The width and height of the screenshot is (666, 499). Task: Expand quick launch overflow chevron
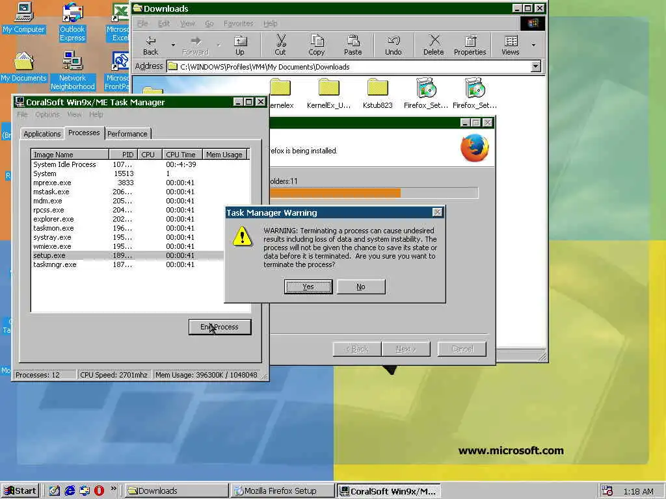[x=113, y=489]
